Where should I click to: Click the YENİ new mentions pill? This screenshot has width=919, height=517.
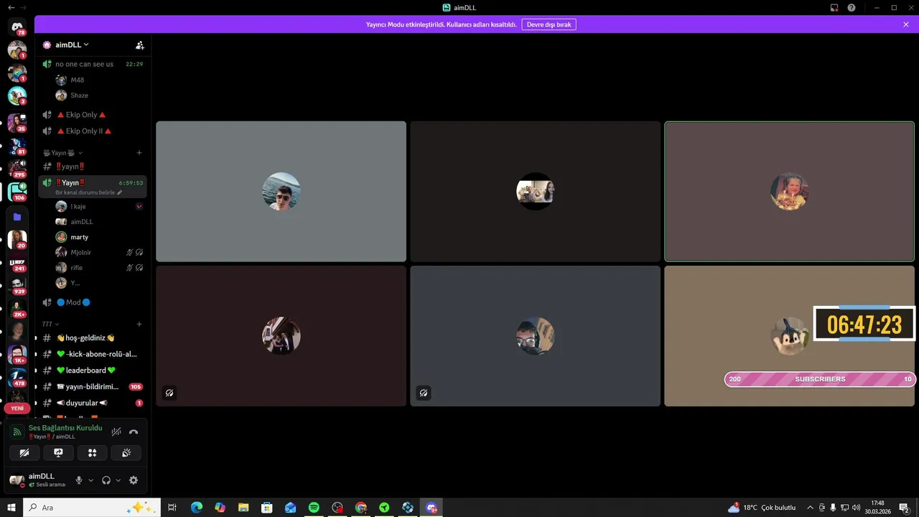click(17, 408)
